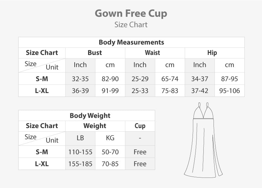Viewport: 262px width, 188px height.
Task: Click the Free cup value in the L-XL row
Action: (x=140, y=164)
